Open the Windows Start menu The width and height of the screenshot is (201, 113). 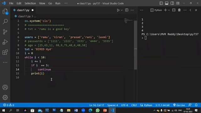click(3, 110)
